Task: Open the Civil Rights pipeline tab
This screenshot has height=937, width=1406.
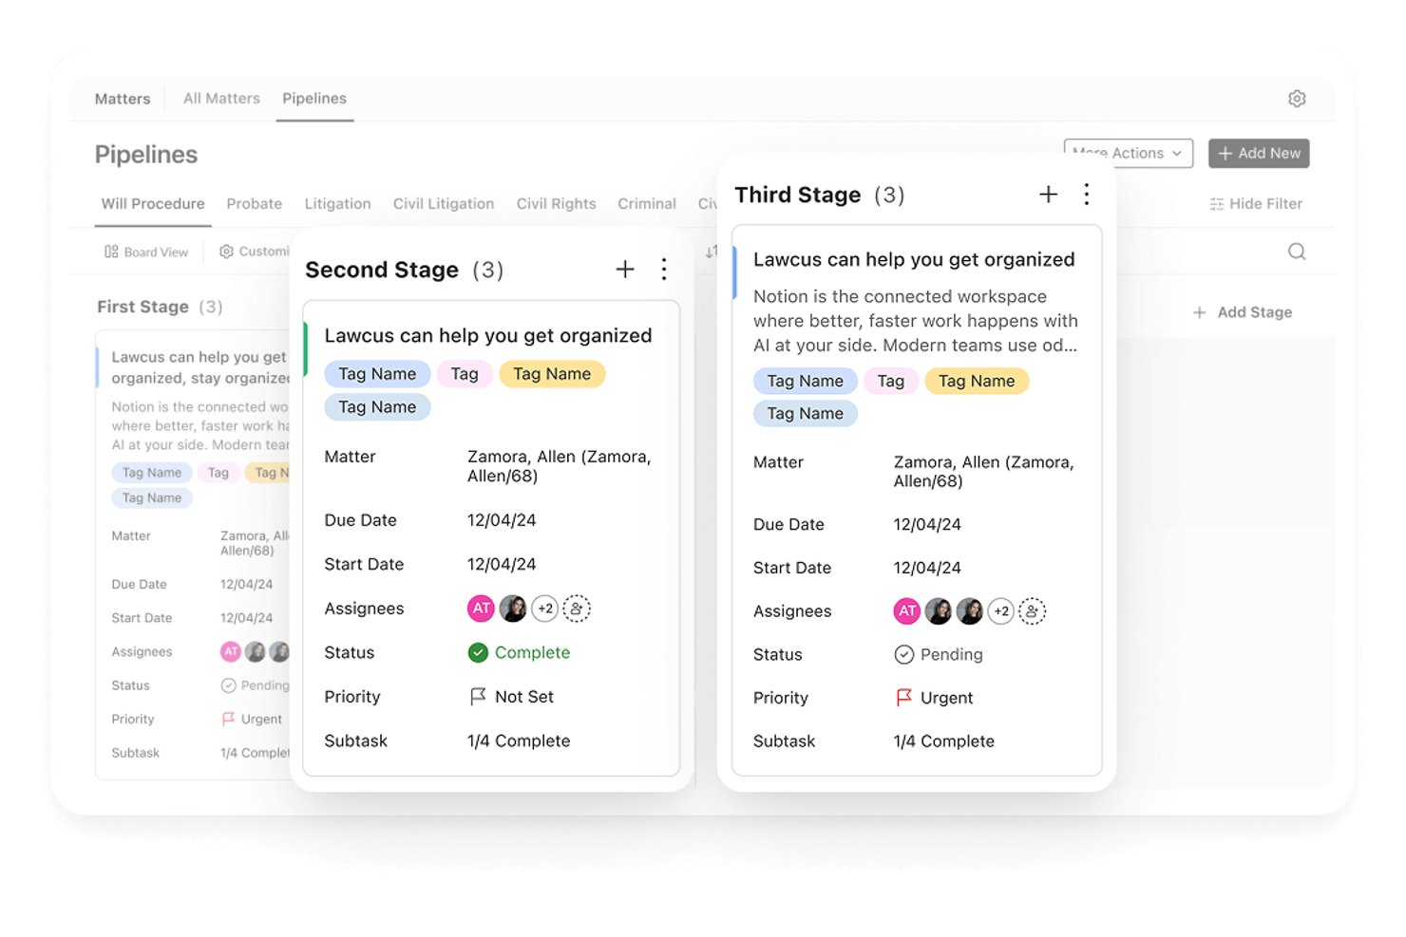Action: [x=556, y=204]
